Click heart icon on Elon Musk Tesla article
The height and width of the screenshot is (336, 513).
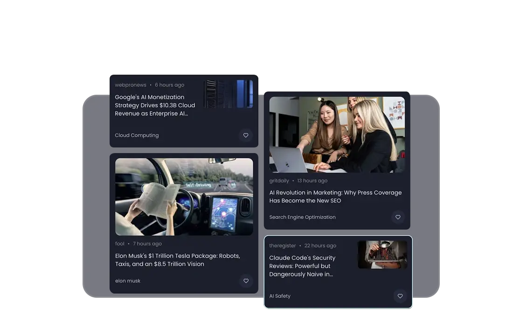246,281
